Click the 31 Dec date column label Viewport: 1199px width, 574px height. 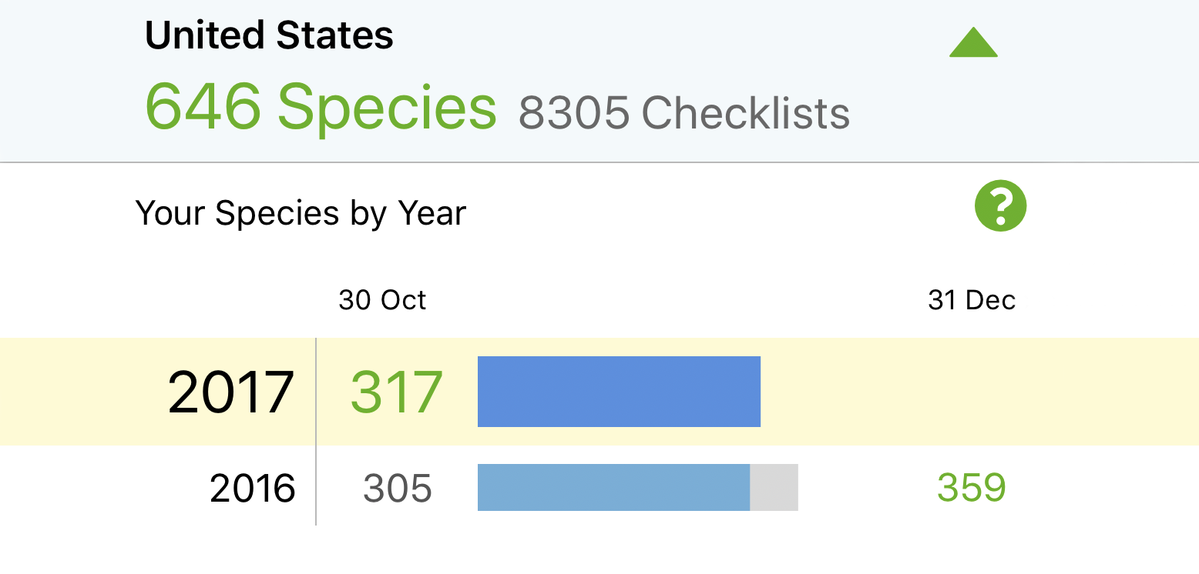point(971,300)
